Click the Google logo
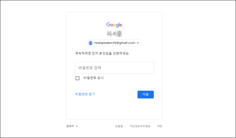The image size is (236, 138). coord(114,25)
